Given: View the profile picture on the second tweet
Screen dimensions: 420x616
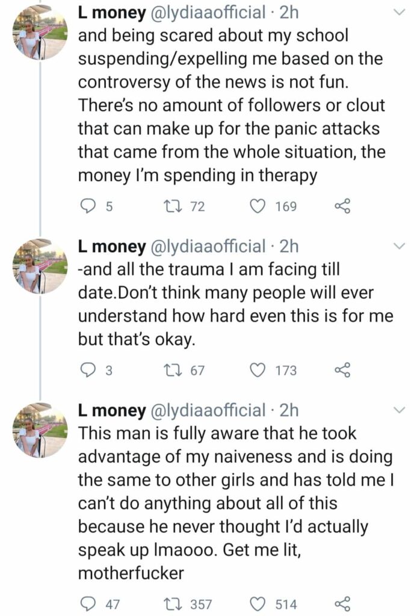Looking at the screenshot, I should (x=40, y=266).
